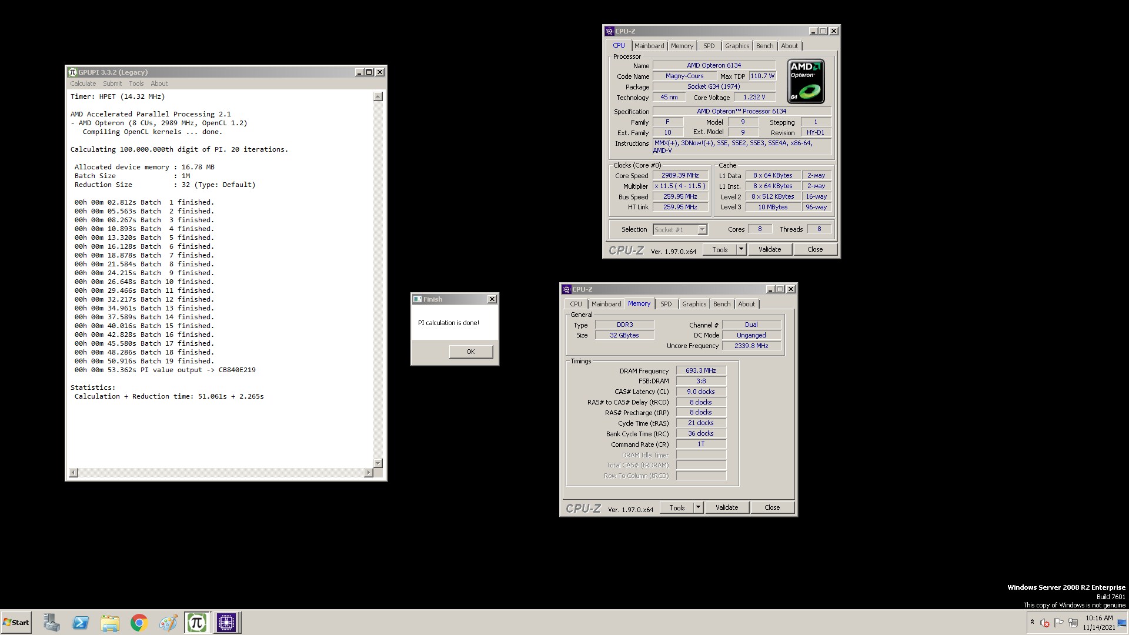Click GPUPI pi icon in title bar
1129x635 pixels.
(72, 72)
